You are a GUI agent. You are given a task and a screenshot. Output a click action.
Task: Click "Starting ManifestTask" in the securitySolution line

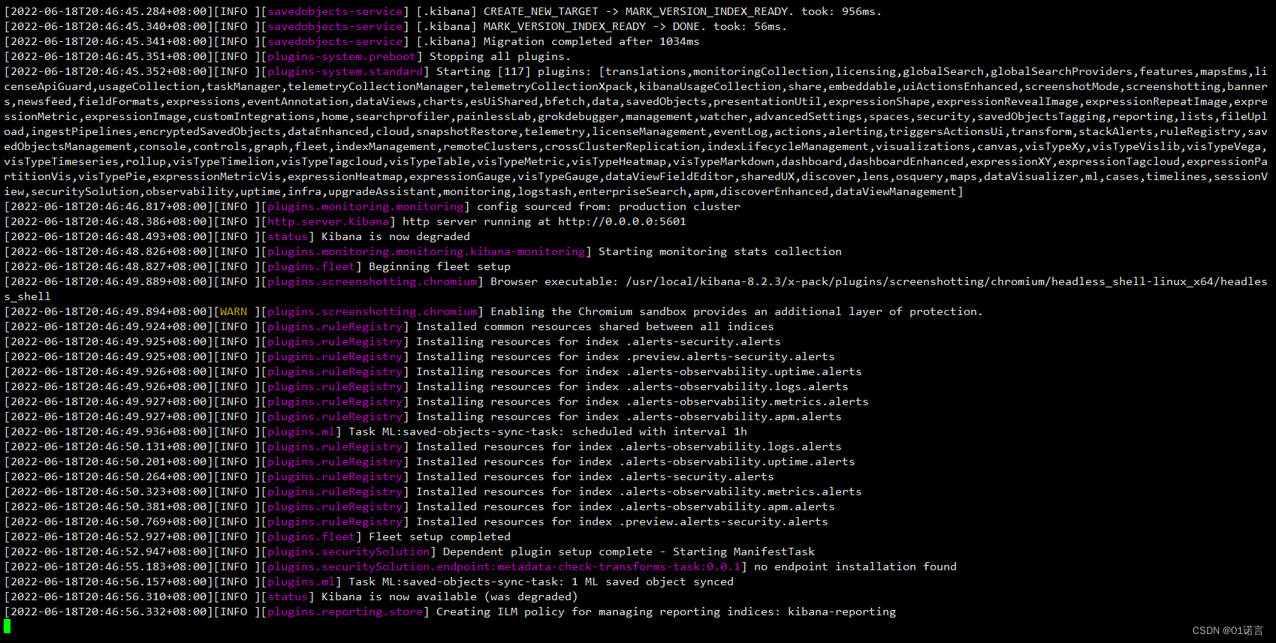pos(744,551)
